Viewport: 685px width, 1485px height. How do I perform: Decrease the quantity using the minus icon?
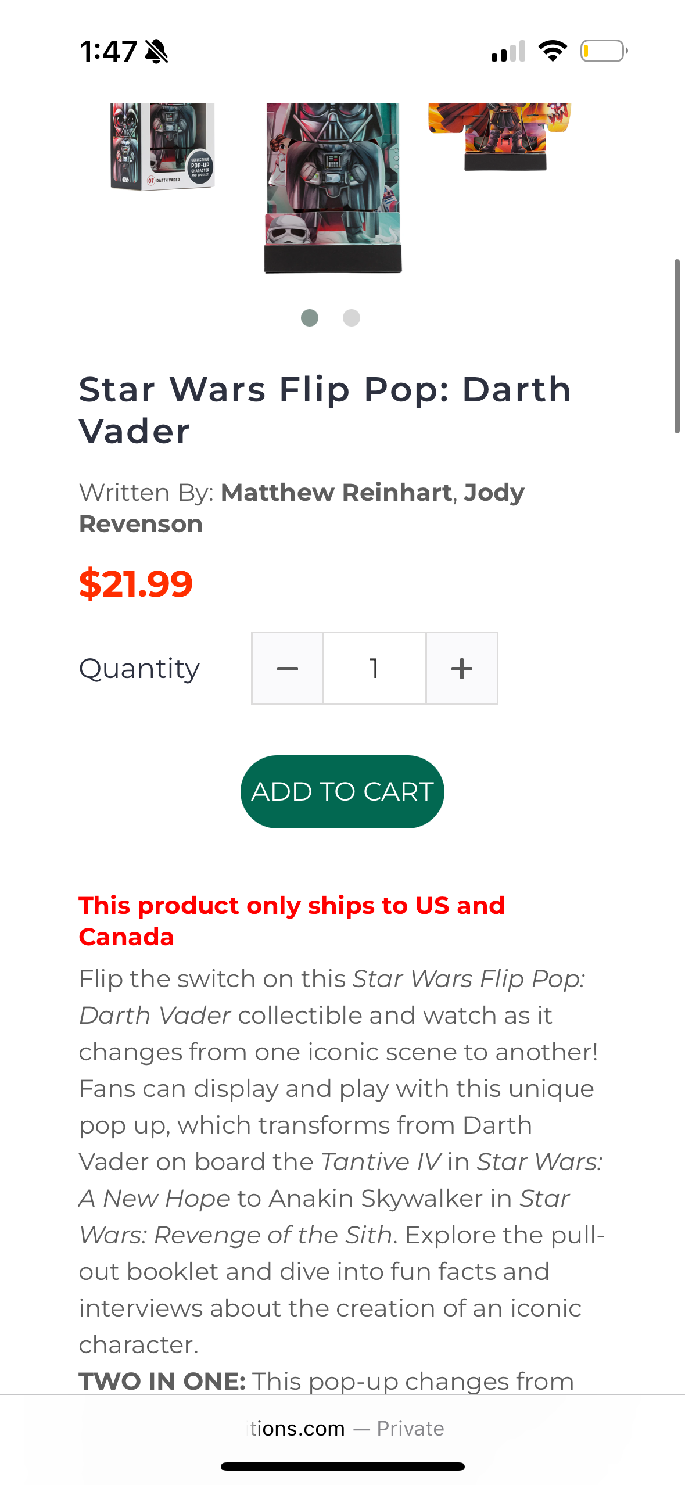287,667
